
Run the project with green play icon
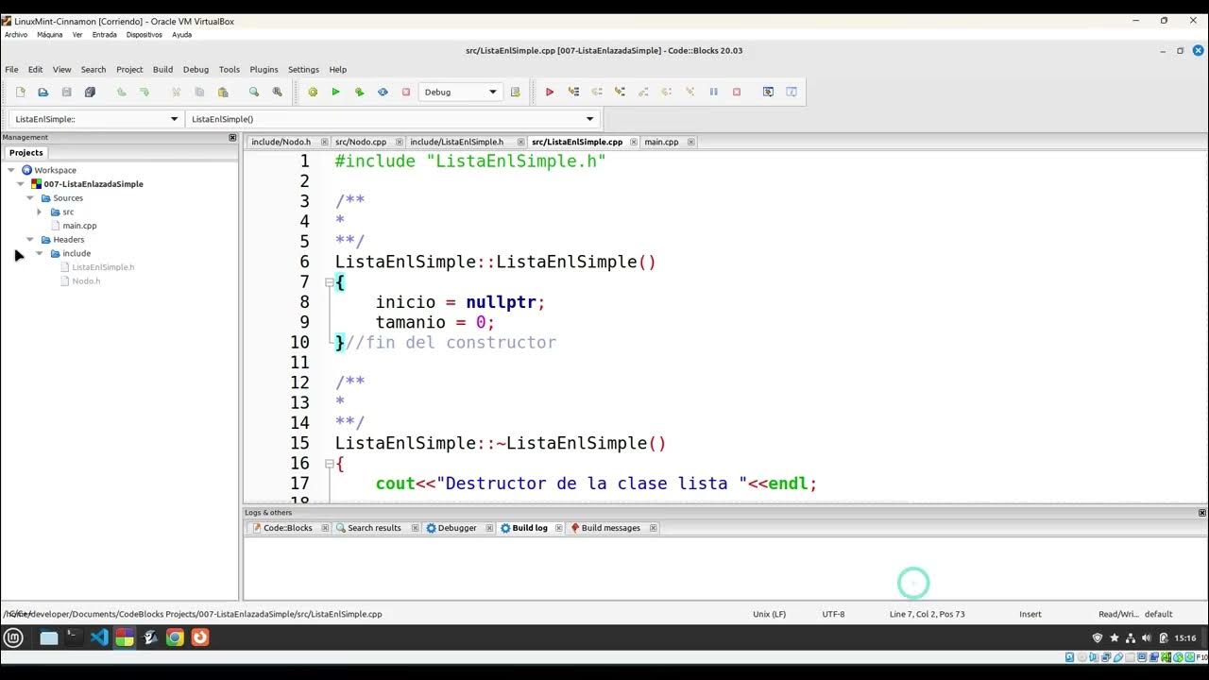coord(335,92)
